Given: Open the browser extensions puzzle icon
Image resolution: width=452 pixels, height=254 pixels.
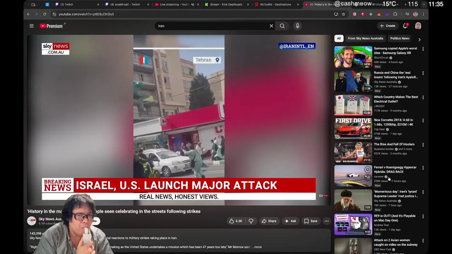Looking at the screenshot, I should (x=395, y=14).
